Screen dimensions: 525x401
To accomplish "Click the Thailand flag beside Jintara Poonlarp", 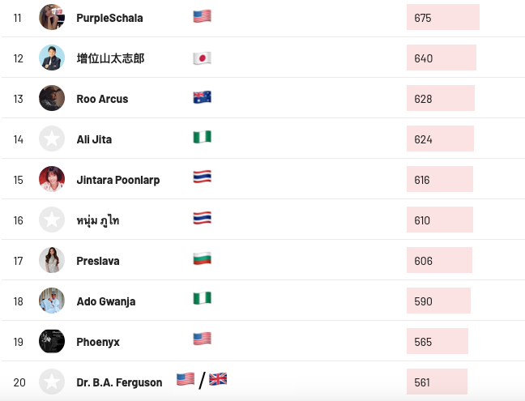I will click(x=202, y=177).
